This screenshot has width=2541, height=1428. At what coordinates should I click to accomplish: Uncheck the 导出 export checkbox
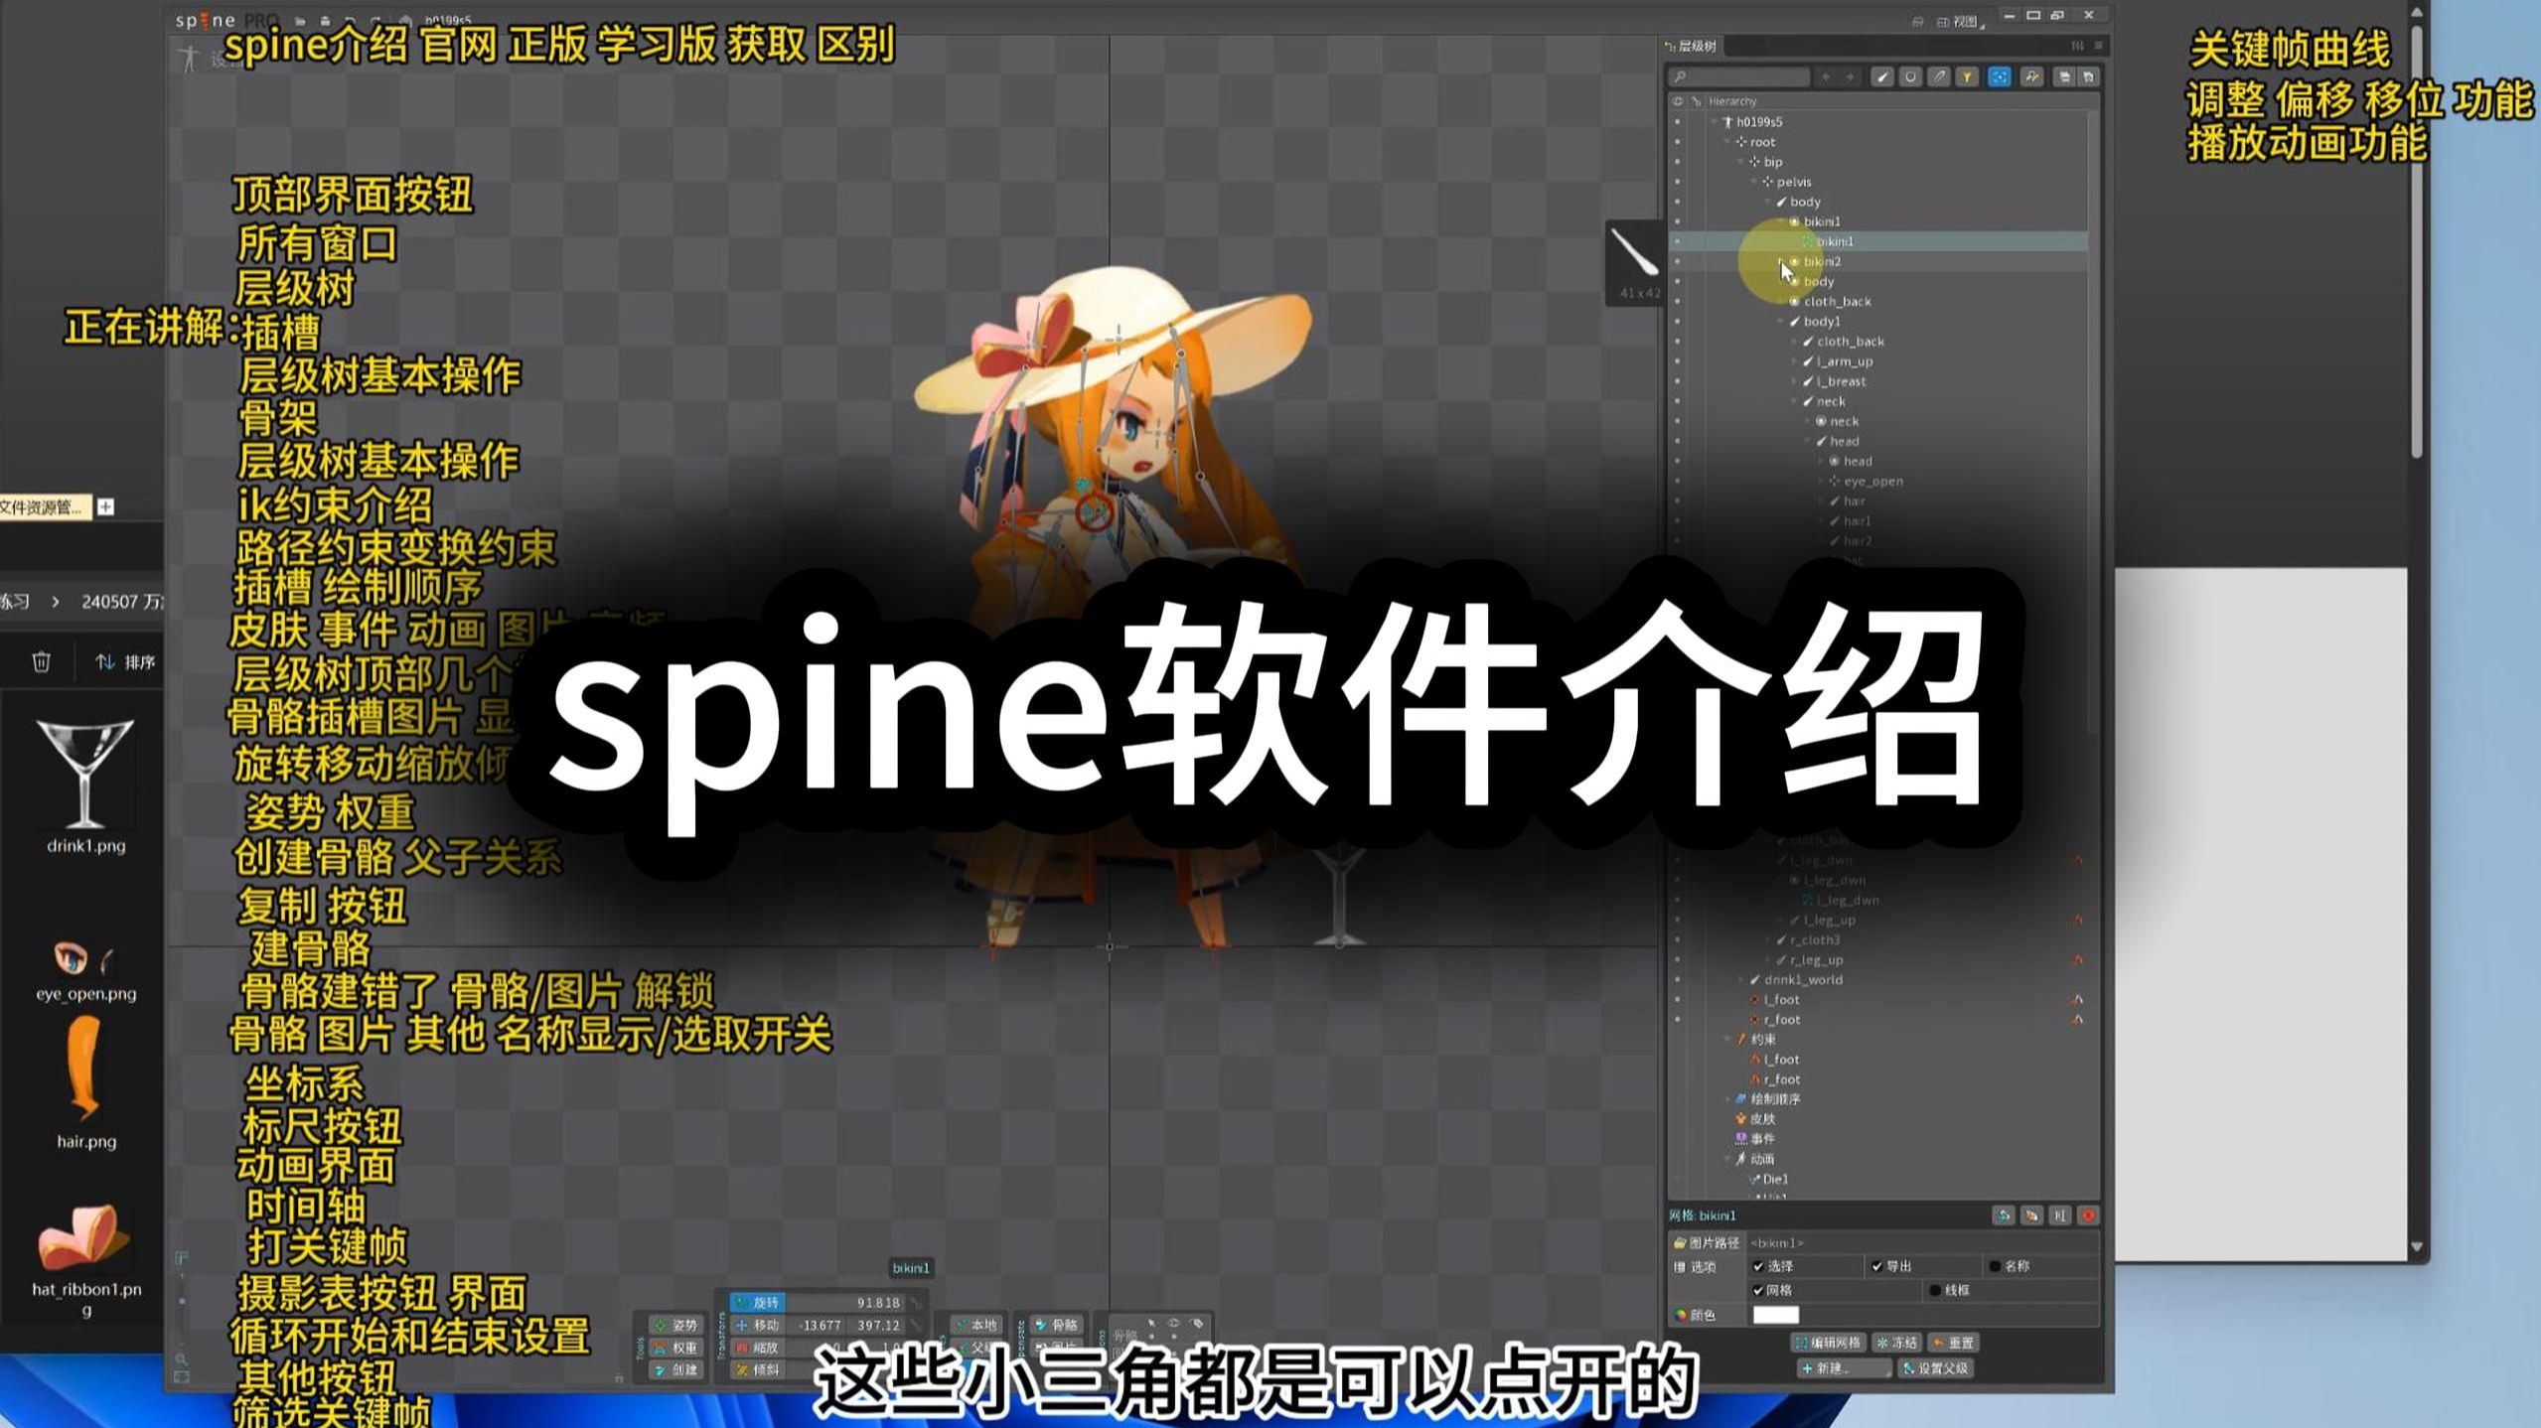point(1877,1266)
